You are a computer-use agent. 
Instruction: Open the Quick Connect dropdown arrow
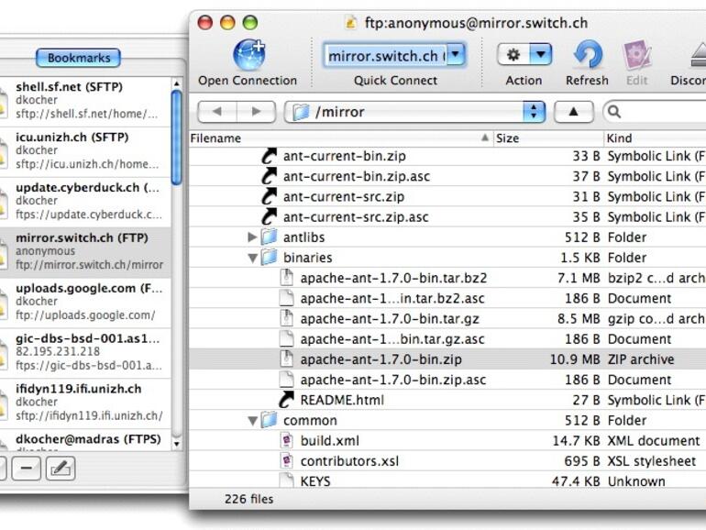(x=456, y=55)
